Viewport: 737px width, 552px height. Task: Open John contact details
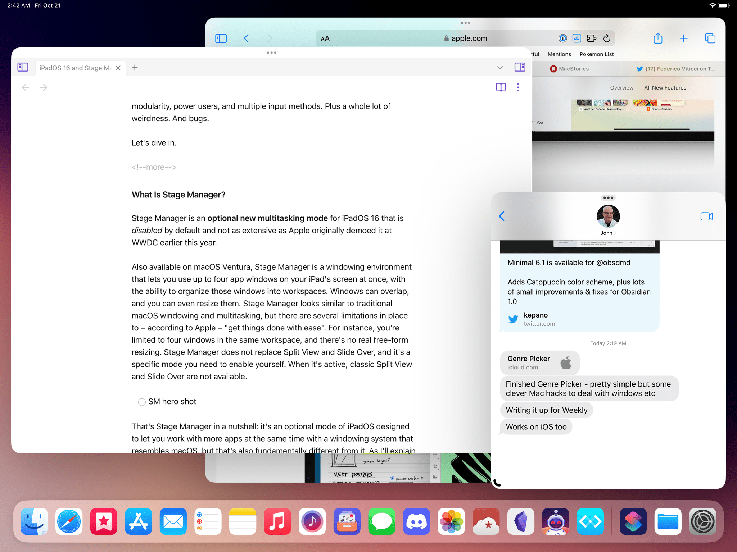(608, 220)
